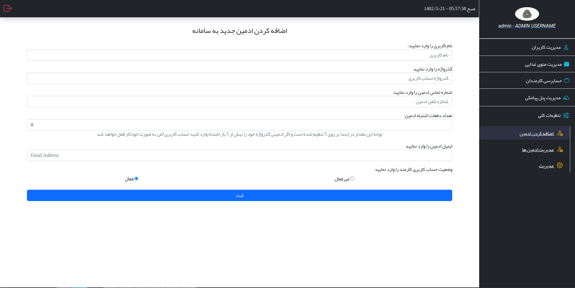Click the label تعداد دفعات اشتباه ادمین
The width and height of the screenshot is (575, 288).
click(429, 116)
